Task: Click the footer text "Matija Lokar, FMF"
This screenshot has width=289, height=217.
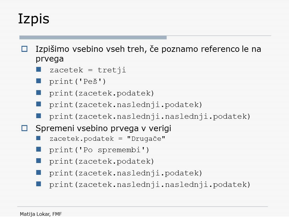Action: pyautogui.click(x=41, y=214)
